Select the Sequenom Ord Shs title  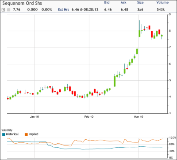coord(22,4)
